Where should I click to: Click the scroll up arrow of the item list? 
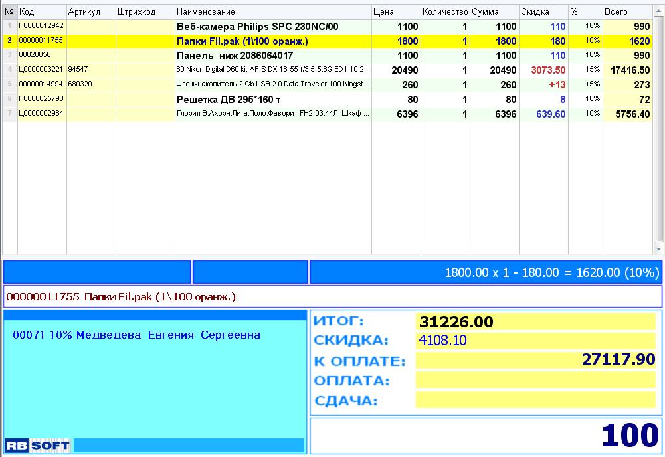point(658,11)
